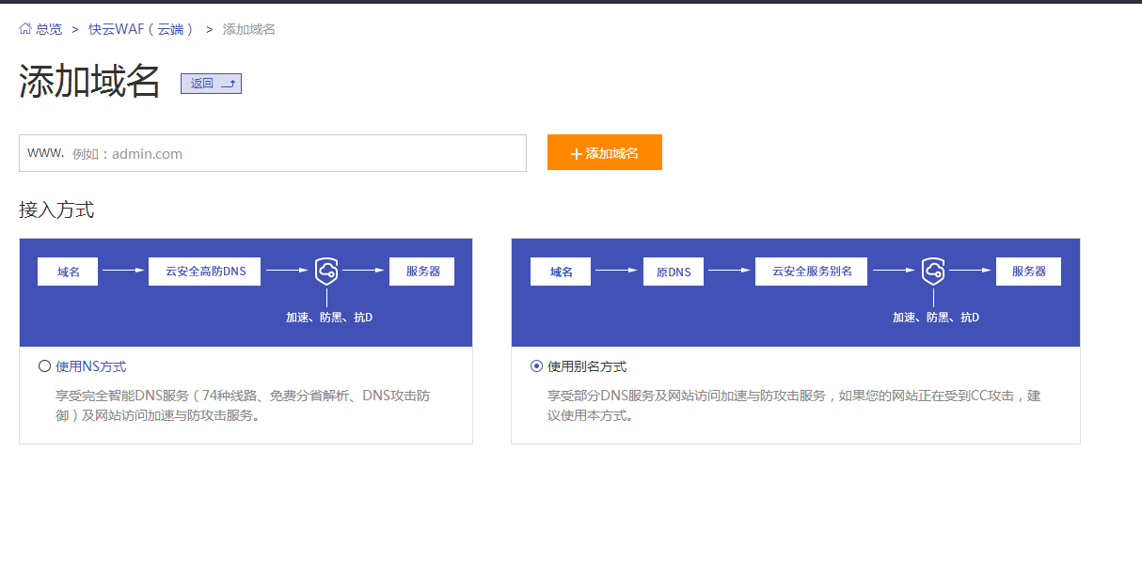The width and height of the screenshot is (1142, 575).
Task: Select the 使用NS方式 radio button
Action: pyautogui.click(x=44, y=366)
